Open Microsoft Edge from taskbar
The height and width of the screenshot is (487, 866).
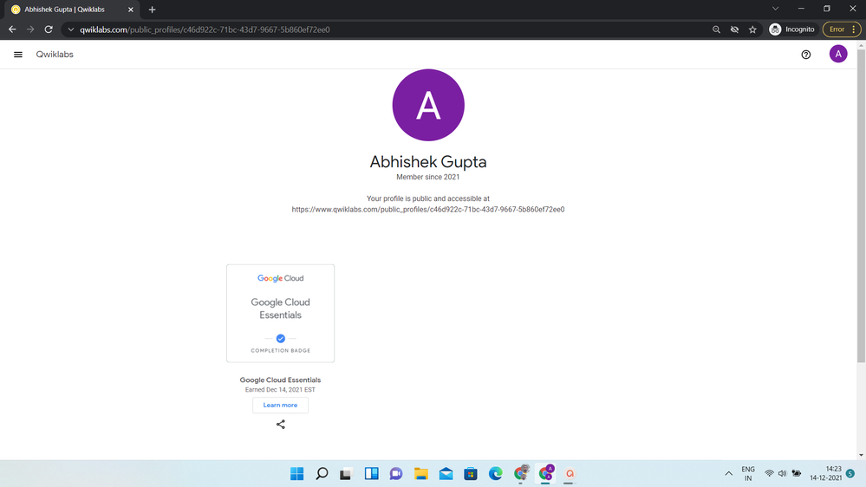[495, 473]
